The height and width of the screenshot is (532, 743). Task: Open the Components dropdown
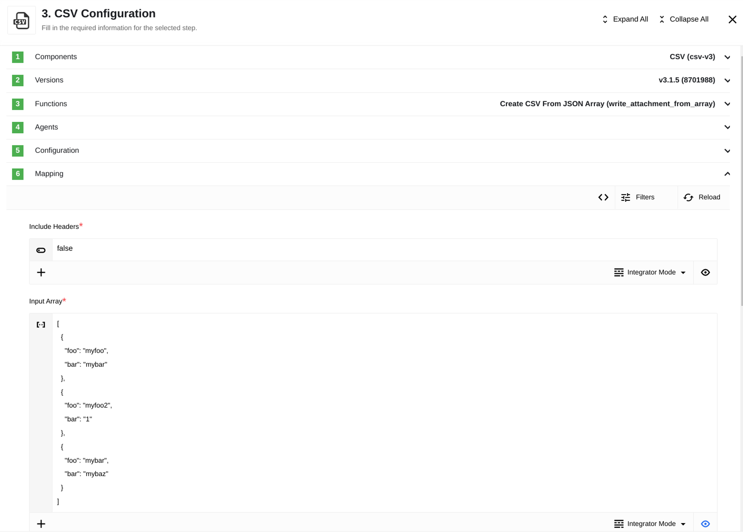[x=727, y=56]
